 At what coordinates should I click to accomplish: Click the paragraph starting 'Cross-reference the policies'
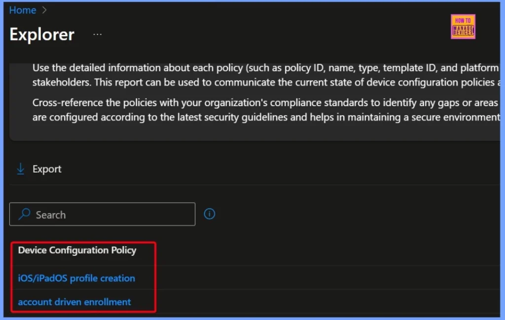(x=266, y=110)
